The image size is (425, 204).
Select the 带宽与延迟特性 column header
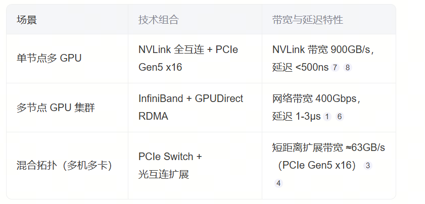point(308,20)
